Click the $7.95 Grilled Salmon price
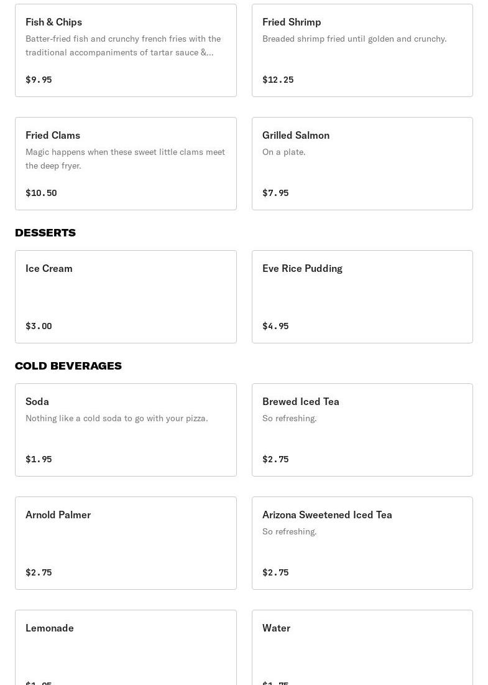 [275, 193]
